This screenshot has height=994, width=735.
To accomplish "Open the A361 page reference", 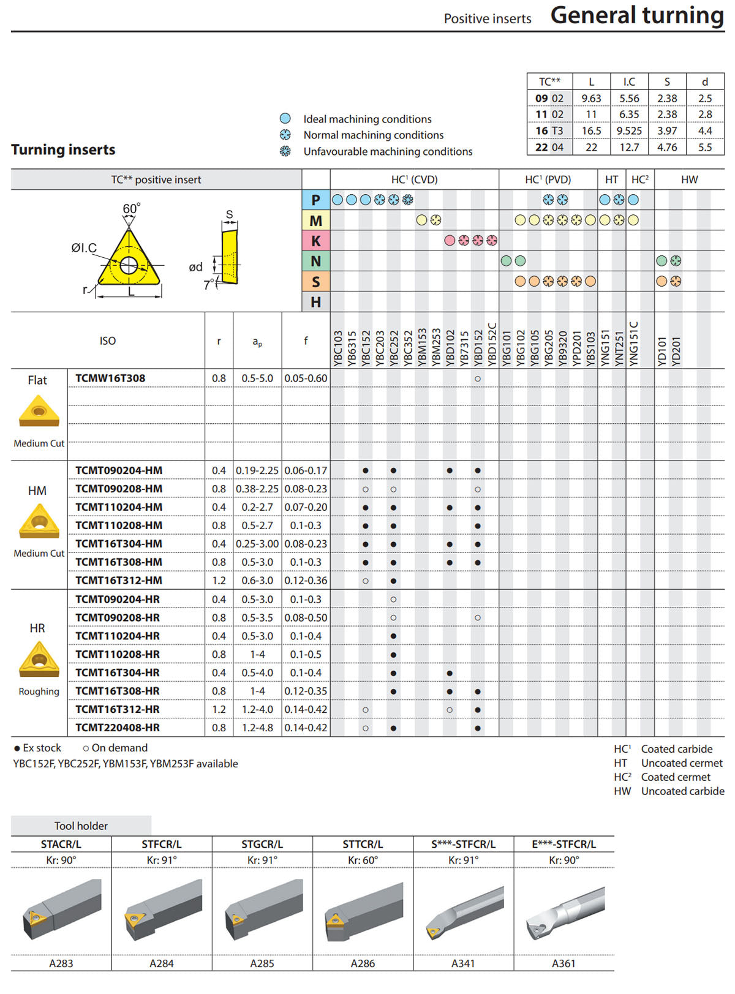I will [x=563, y=963].
